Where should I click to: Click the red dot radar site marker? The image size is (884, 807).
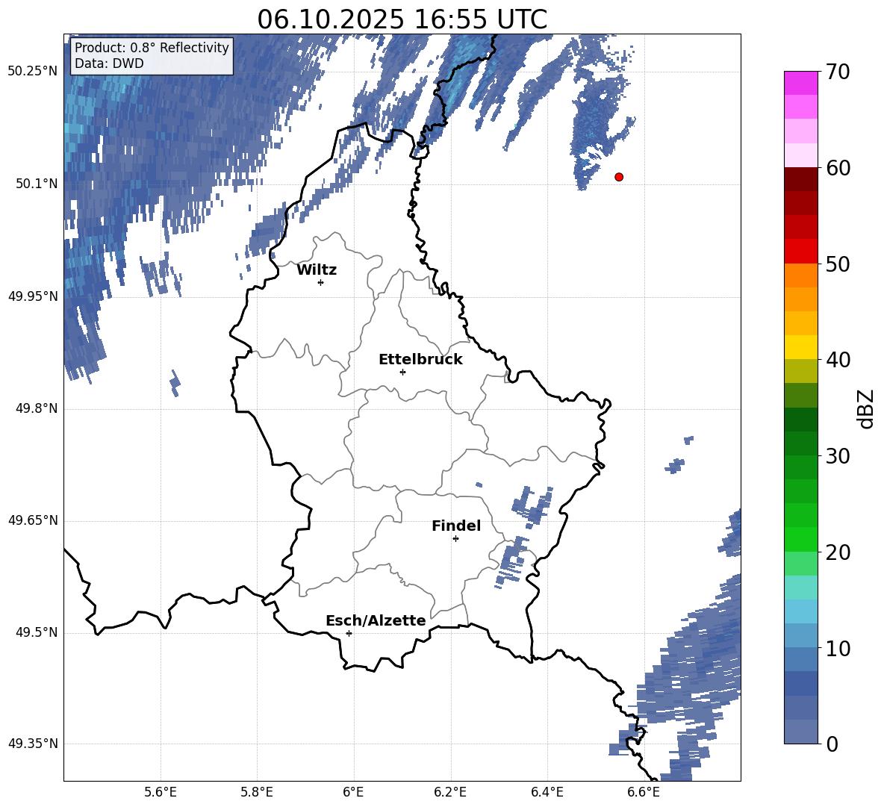(x=619, y=177)
